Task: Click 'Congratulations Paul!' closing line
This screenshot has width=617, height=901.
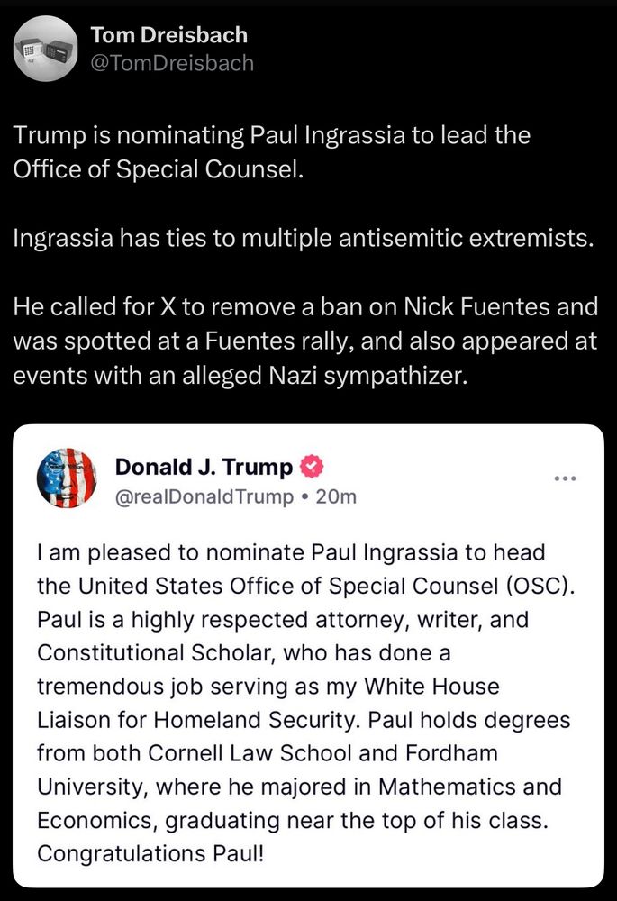Action: [151, 851]
